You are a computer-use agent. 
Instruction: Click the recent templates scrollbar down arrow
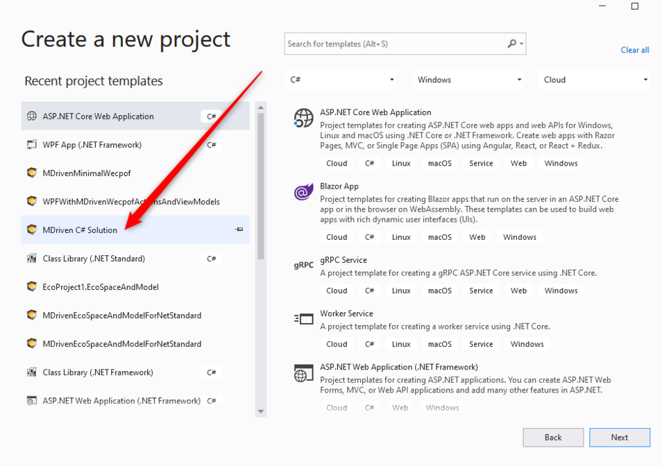(x=260, y=411)
